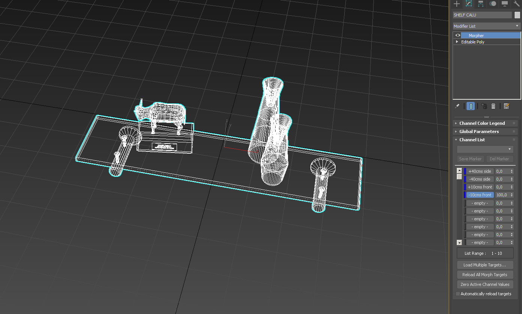Select the +10cms front channel
The width and height of the screenshot is (522, 314).
pos(480,187)
